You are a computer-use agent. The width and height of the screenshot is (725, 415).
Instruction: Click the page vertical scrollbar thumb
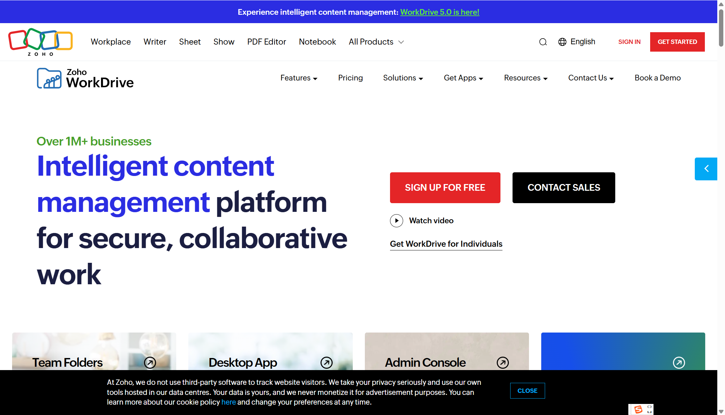[x=721, y=28]
